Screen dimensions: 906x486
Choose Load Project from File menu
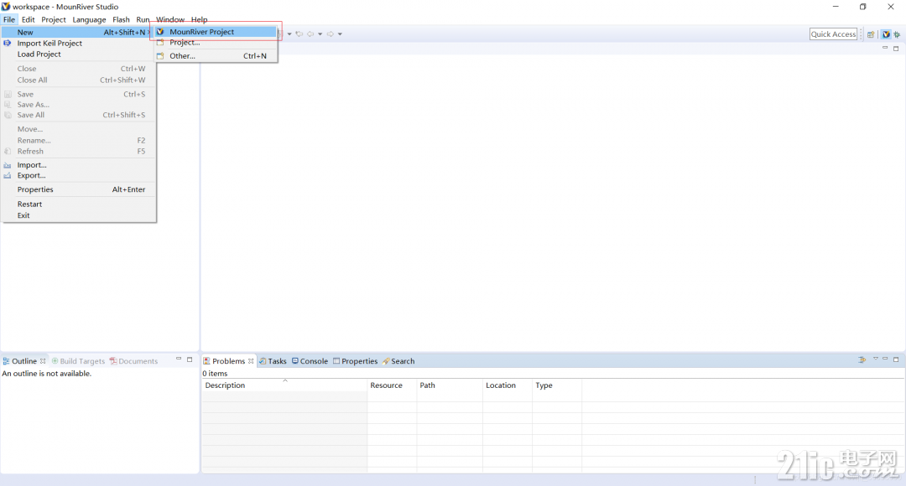[x=78, y=54]
